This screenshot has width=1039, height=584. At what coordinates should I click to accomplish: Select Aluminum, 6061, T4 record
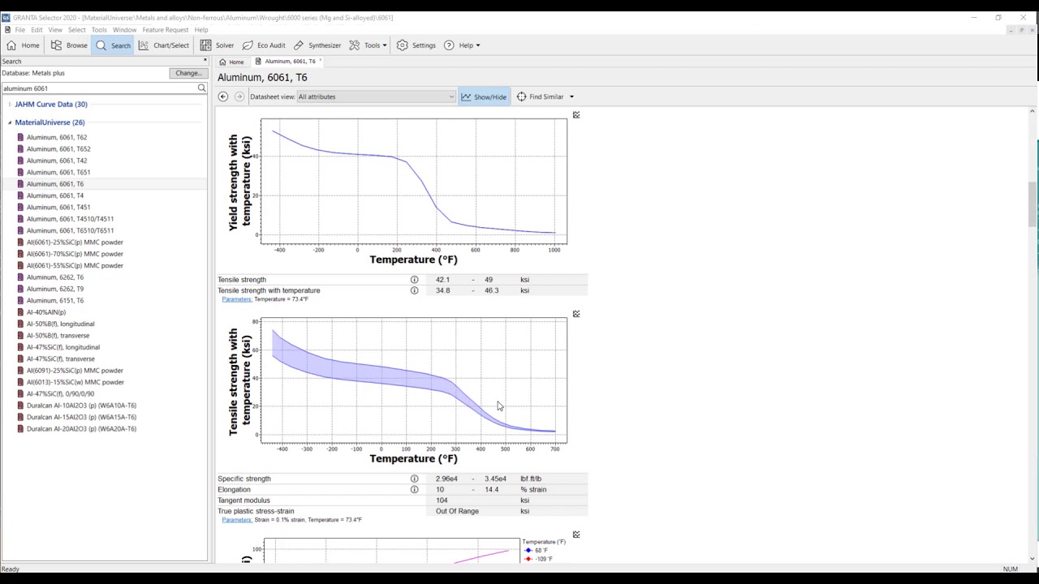tap(54, 195)
